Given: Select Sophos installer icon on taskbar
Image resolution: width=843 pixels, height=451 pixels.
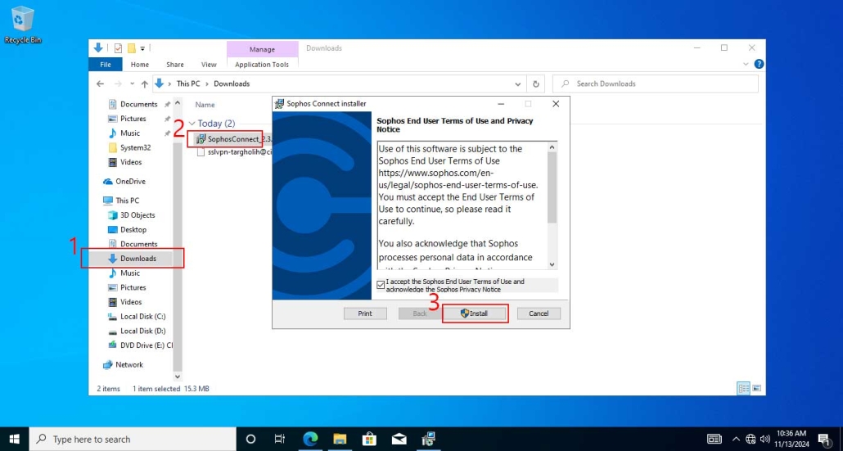Looking at the screenshot, I should pyautogui.click(x=429, y=439).
